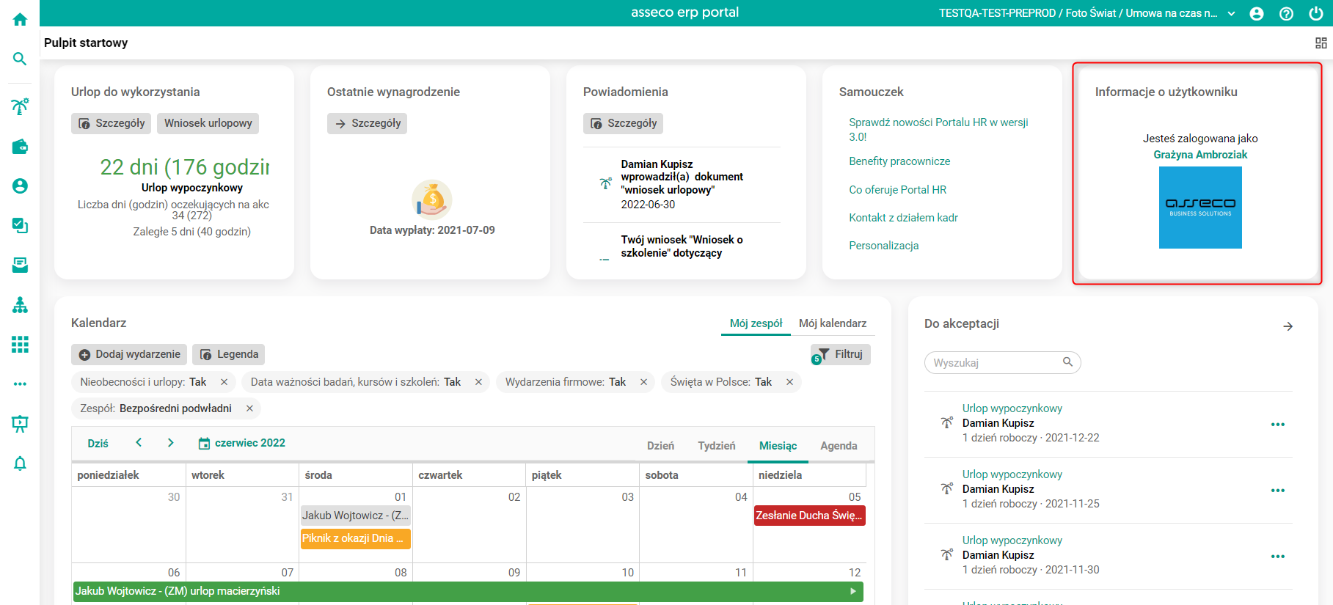Open the leave module palm tree sidebar icon
1333x605 pixels.
(x=20, y=106)
